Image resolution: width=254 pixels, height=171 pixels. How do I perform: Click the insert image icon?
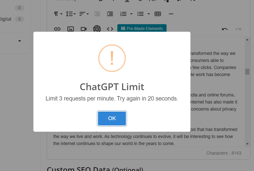(x=70, y=29)
